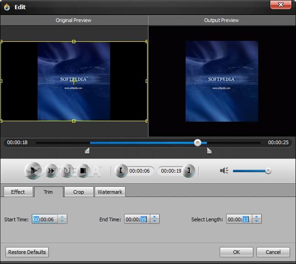Click the next frame button
Viewport: 296px width, 264px height.
tap(67, 171)
